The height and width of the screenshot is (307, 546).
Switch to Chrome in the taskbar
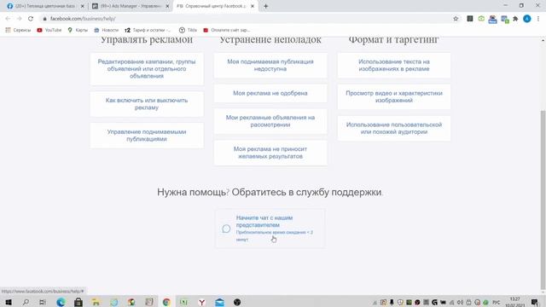(166, 302)
